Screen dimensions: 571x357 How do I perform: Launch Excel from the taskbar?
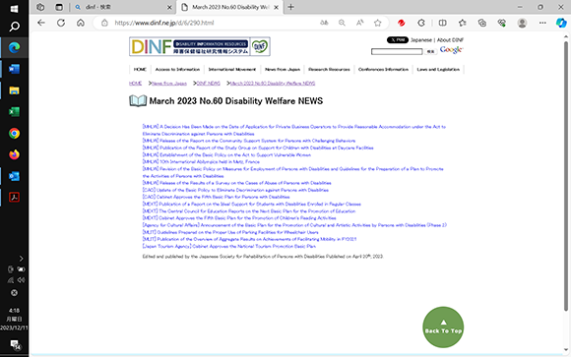pyautogui.click(x=14, y=112)
